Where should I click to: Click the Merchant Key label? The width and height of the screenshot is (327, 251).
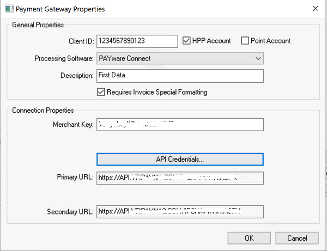coord(72,125)
